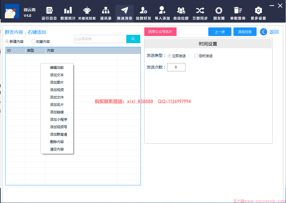Viewport: 286px width, 203px height.
Task: Select 定时发送 radio option
Action: pyautogui.click(x=196, y=56)
